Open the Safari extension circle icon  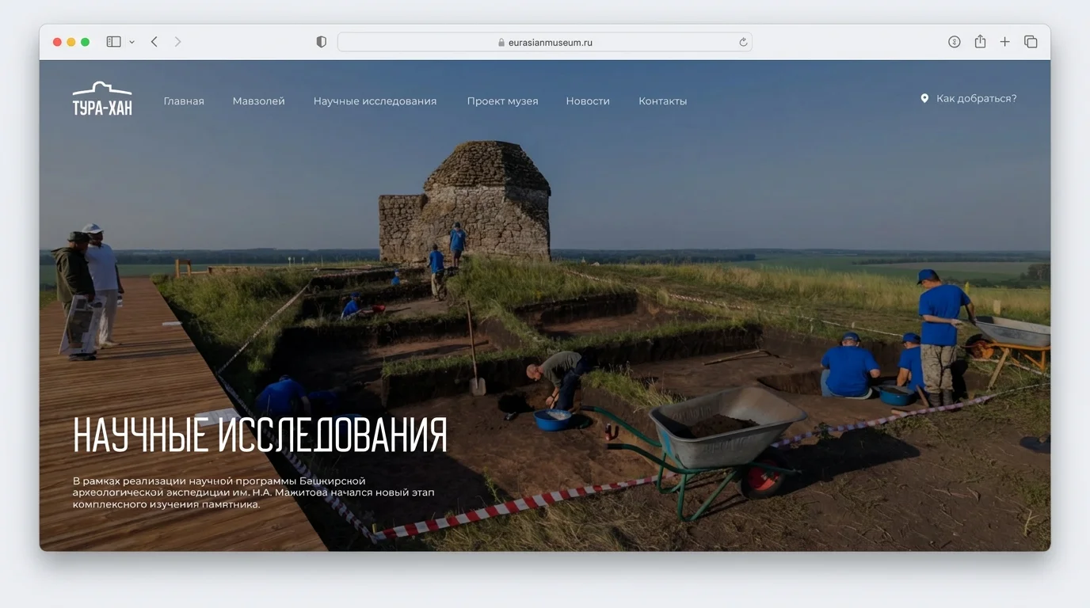(x=955, y=42)
